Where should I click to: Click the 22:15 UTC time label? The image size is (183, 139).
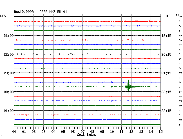point(166,92)
